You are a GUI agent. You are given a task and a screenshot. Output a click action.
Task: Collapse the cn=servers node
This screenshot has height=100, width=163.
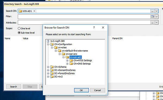click(x=59, y=54)
